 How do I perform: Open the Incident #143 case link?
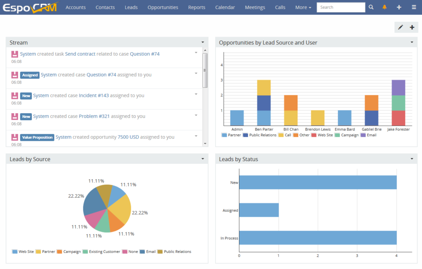coord(94,96)
